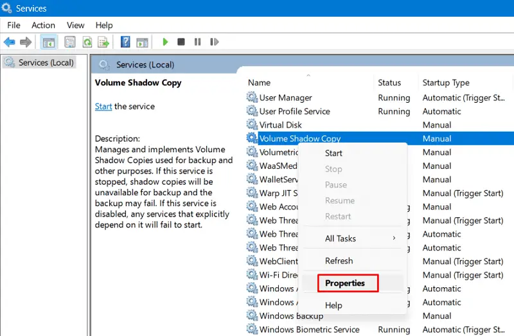Click the Export List toolbar icon
This screenshot has width=514, height=336.
103,42
